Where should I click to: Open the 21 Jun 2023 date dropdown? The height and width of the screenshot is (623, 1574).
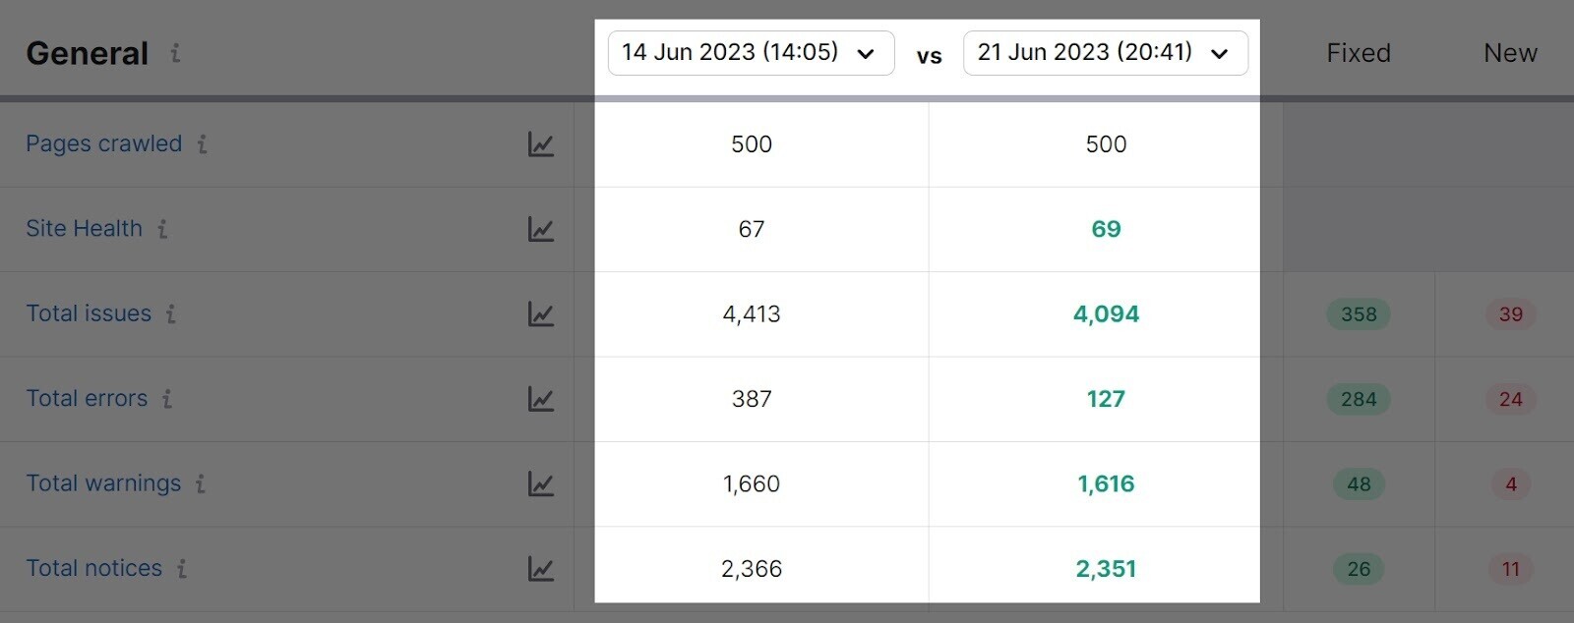pyautogui.click(x=1105, y=53)
